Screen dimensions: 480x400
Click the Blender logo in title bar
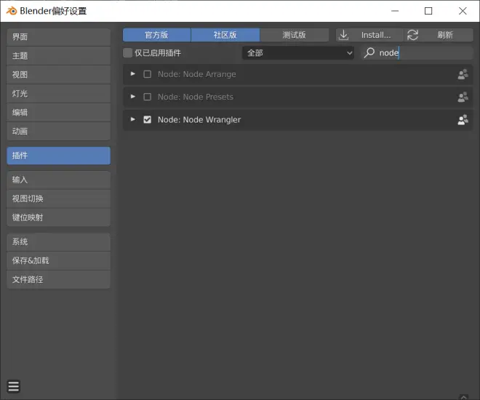12,11
